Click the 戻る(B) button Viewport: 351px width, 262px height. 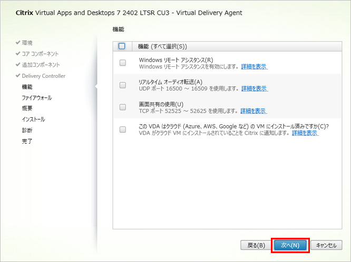click(x=256, y=245)
